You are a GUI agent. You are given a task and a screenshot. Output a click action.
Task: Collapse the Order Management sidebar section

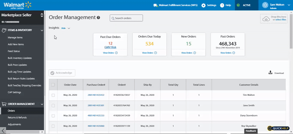pos(42,104)
